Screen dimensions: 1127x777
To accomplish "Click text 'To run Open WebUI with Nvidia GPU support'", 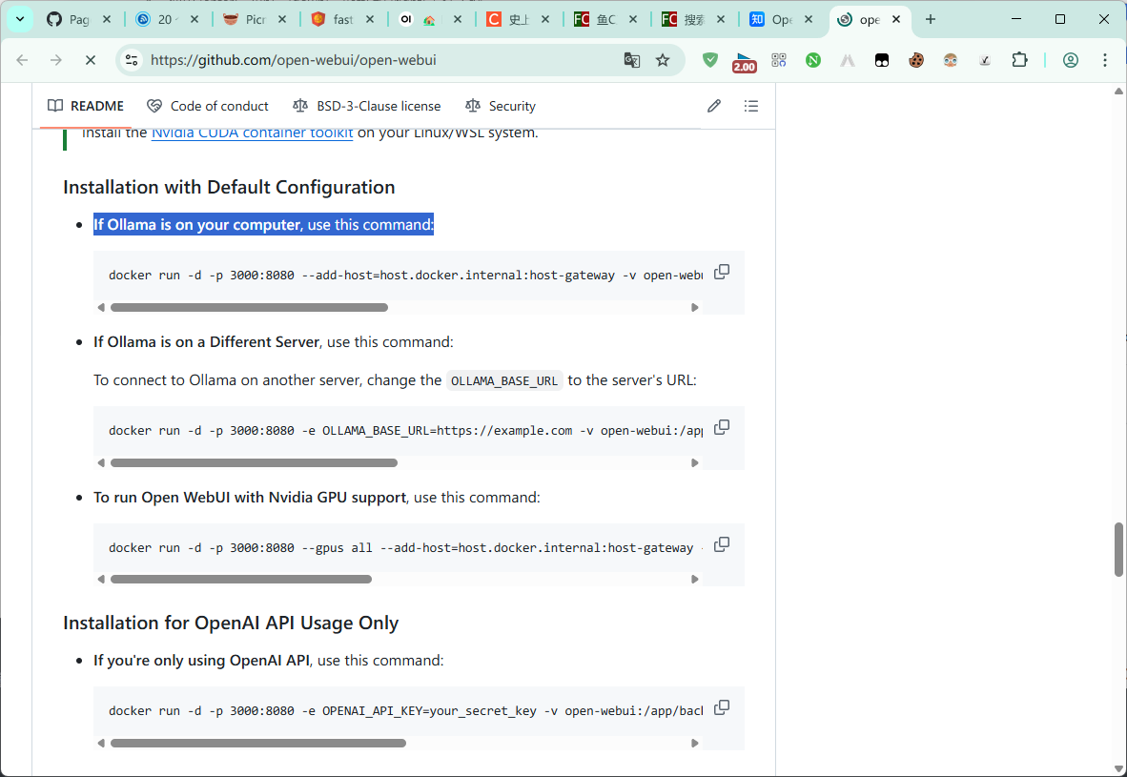I will (250, 498).
